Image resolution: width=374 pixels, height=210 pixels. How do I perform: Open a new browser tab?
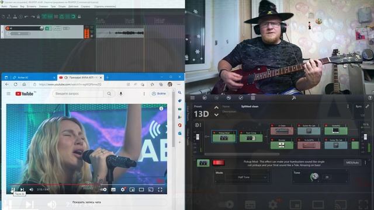(x=108, y=78)
